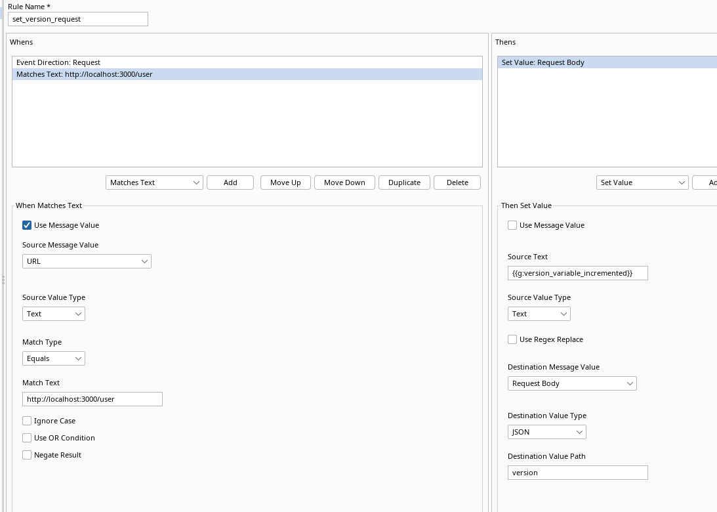Enable the Use Regex Replace checkbox
This screenshot has width=717, height=512.
512,339
